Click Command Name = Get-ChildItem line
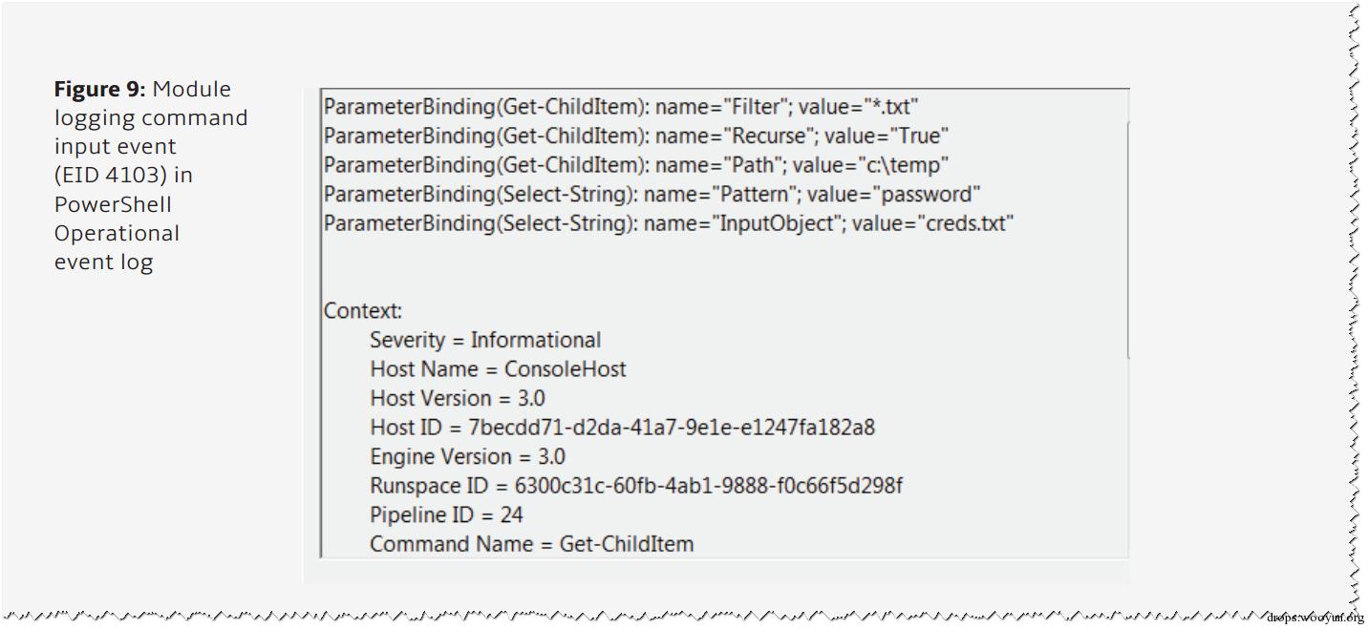 point(531,544)
